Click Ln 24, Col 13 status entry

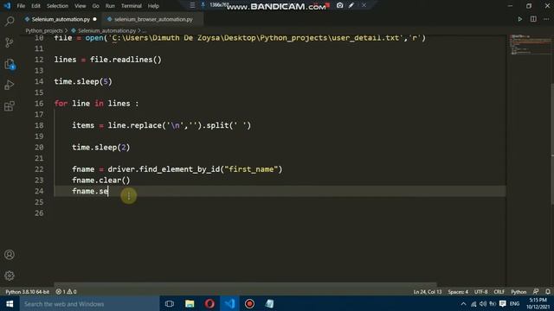(x=428, y=292)
